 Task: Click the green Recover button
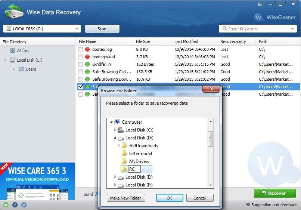tap(275, 193)
